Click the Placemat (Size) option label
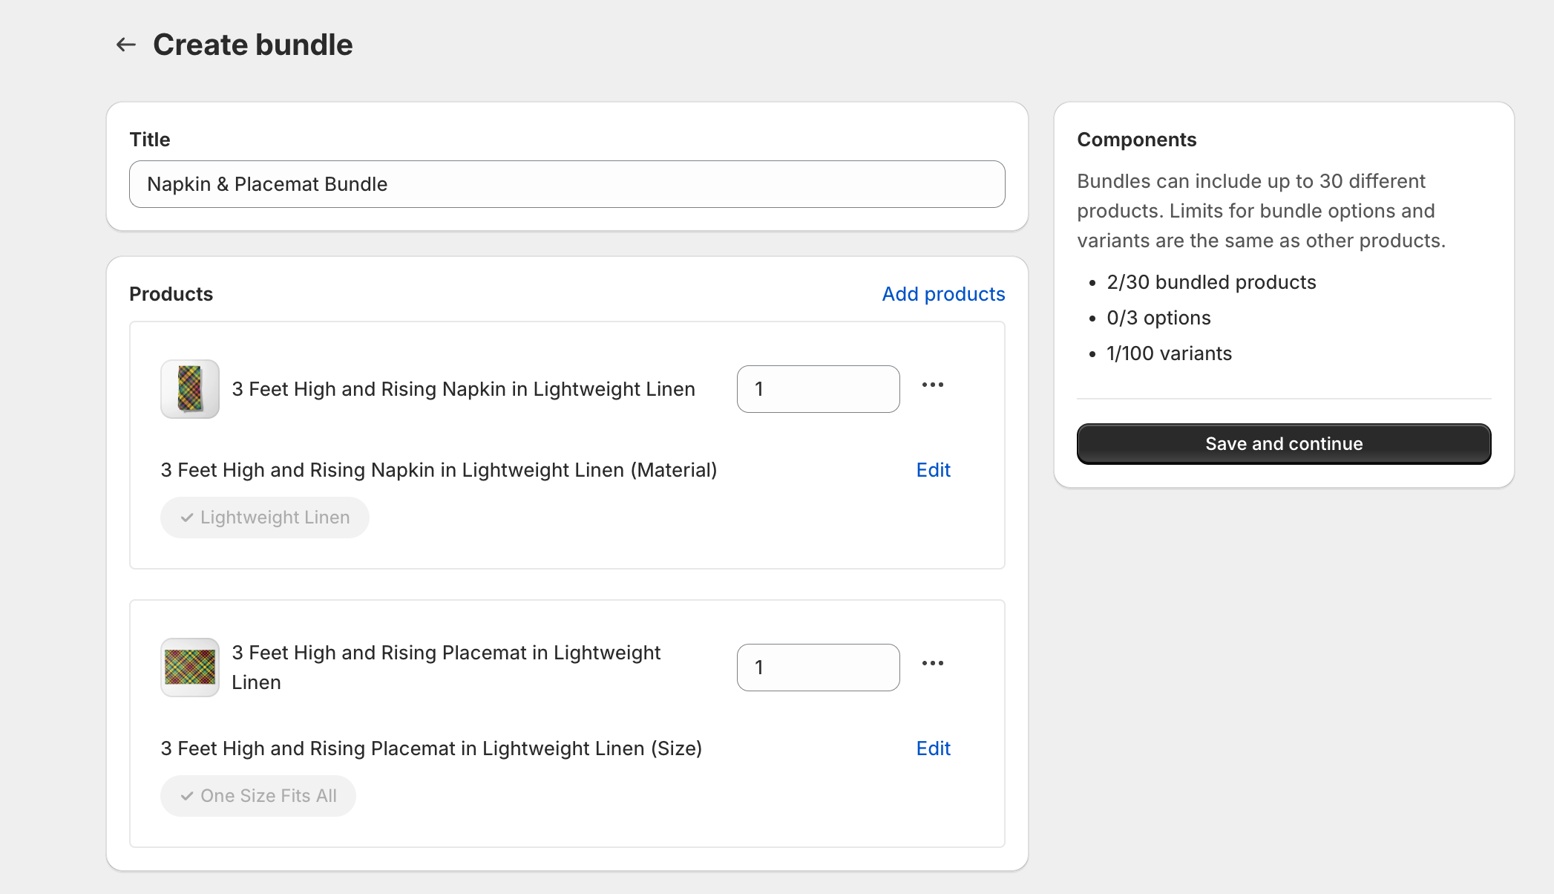This screenshot has width=1554, height=894. 431,748
